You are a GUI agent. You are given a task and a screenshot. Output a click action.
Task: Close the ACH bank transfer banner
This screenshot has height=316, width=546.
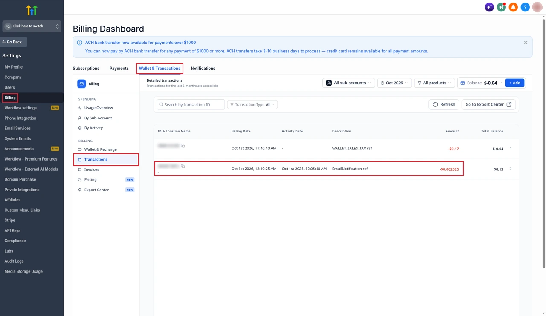pyautogui.click(x=526, y=43)
